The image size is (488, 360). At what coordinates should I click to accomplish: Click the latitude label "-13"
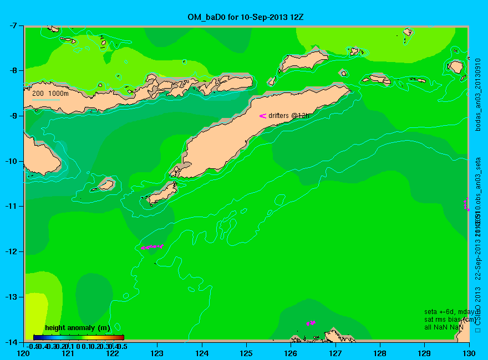11,297
